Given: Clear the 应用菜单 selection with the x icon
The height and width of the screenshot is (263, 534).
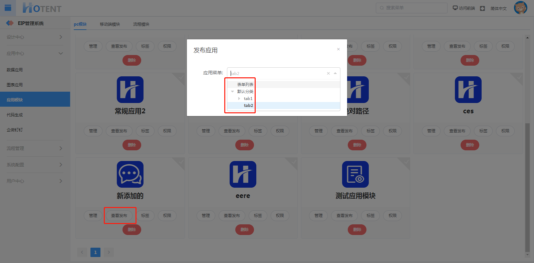Looking at the screenshot, I should (328, 73).
